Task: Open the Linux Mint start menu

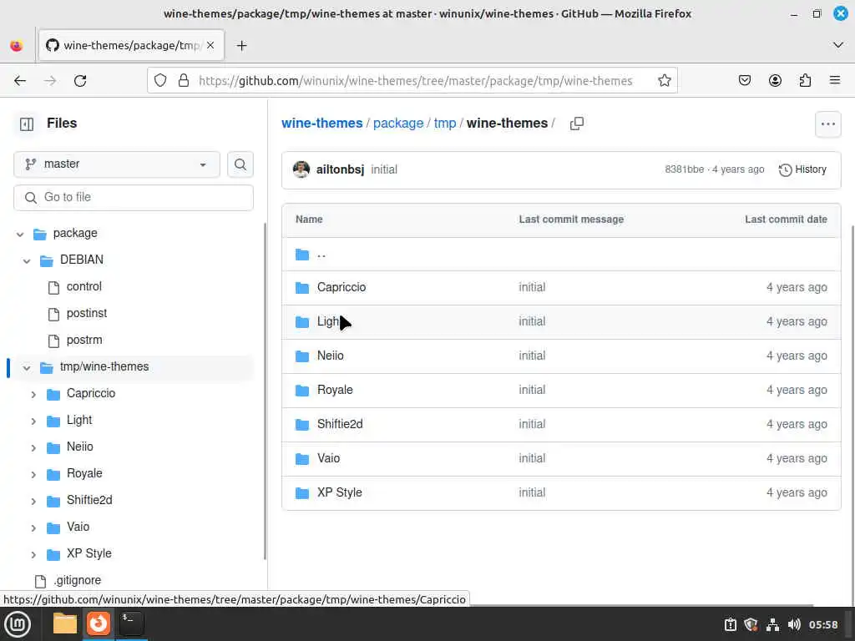Action: tap(18, 623)
